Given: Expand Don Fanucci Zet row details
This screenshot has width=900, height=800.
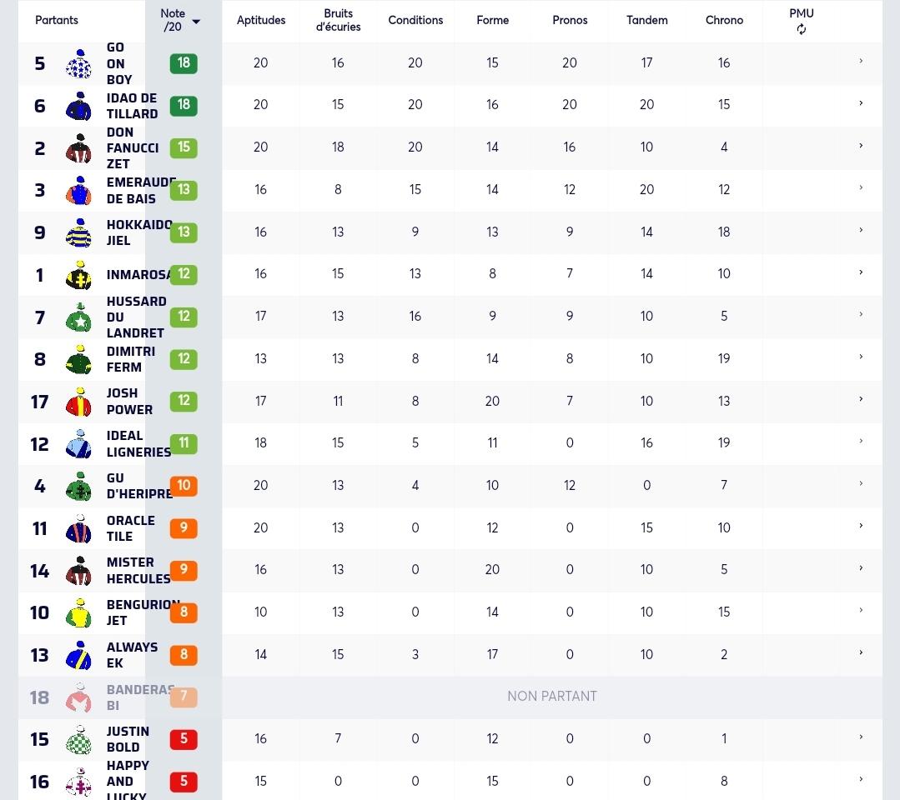Looking at the screenshot, I should (x=861, y=146).
